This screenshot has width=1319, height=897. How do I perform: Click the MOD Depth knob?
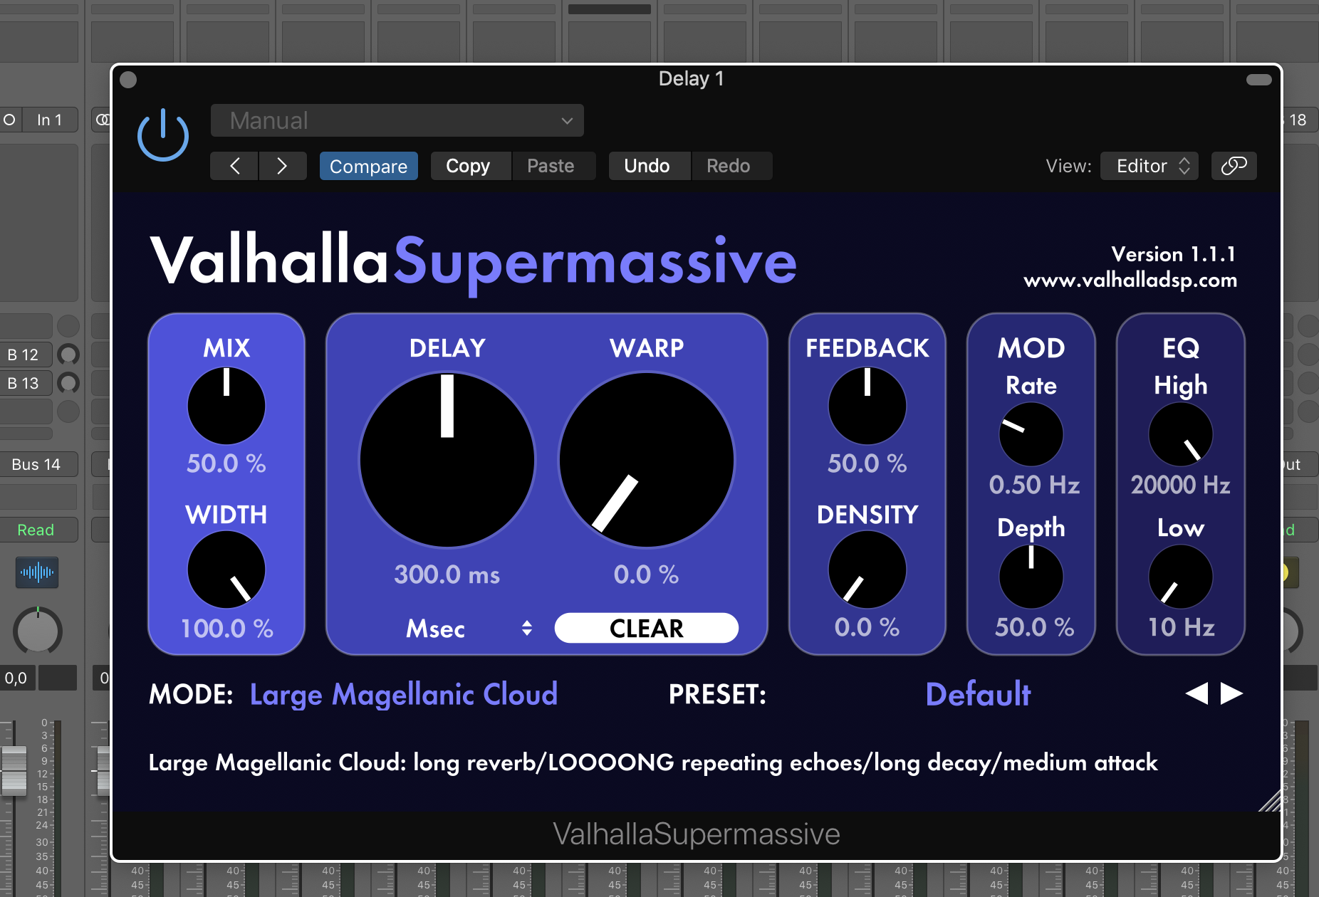pyautogui.click(x=1031, y=577)
